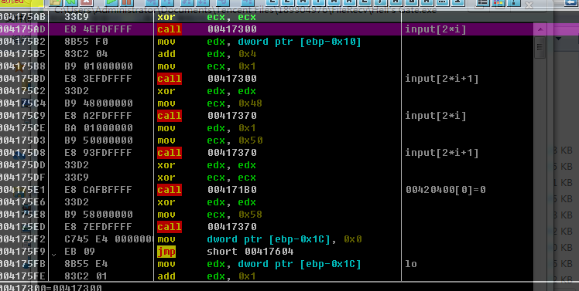579x291 pixels.
Task: Select address 004175DF
Action: pos(22,178)
